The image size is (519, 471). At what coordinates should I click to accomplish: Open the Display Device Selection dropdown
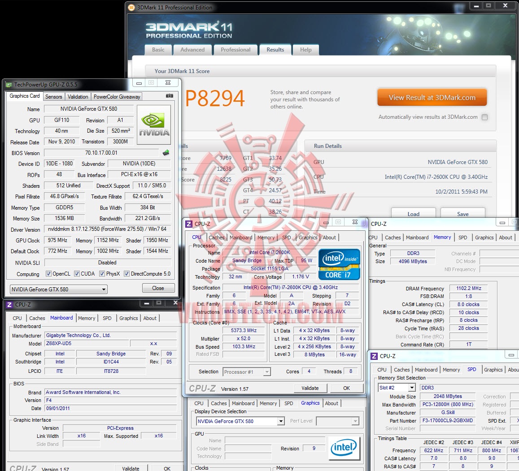pos(240,421)
